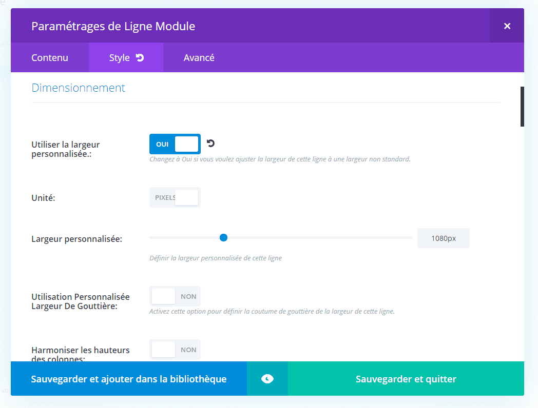The width and height of the screenshot is (538, 408).
Task: Click the preview eye icon between save buttons
Action: coord(267,378)
